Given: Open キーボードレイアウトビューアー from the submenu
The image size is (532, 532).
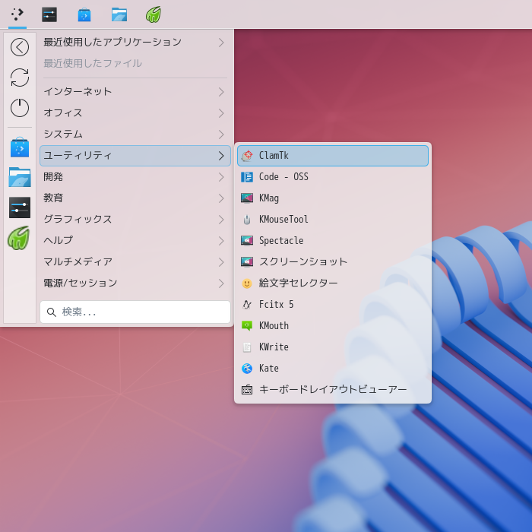Looking at the screenshot, I should click(x=333, y=389).
